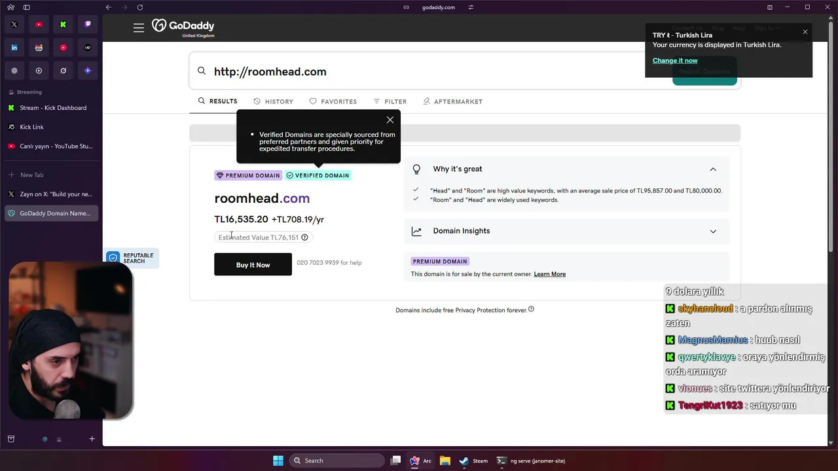Open the History tab
This screenshot has width=838, height=471.
click(274, 101)
